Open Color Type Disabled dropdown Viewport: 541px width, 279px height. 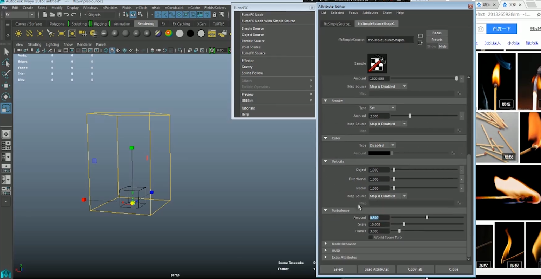(x=382, y=145)
